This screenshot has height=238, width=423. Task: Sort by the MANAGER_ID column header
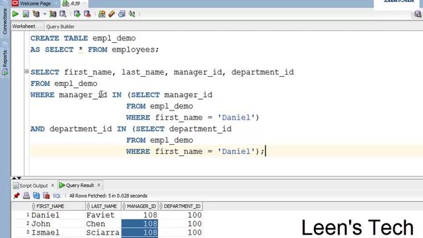coord(139,206)
